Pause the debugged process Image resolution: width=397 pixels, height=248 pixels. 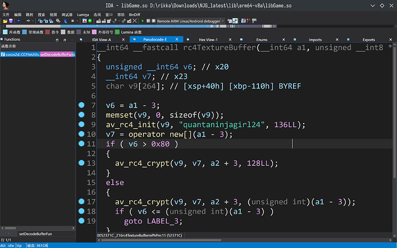(148, 21)
